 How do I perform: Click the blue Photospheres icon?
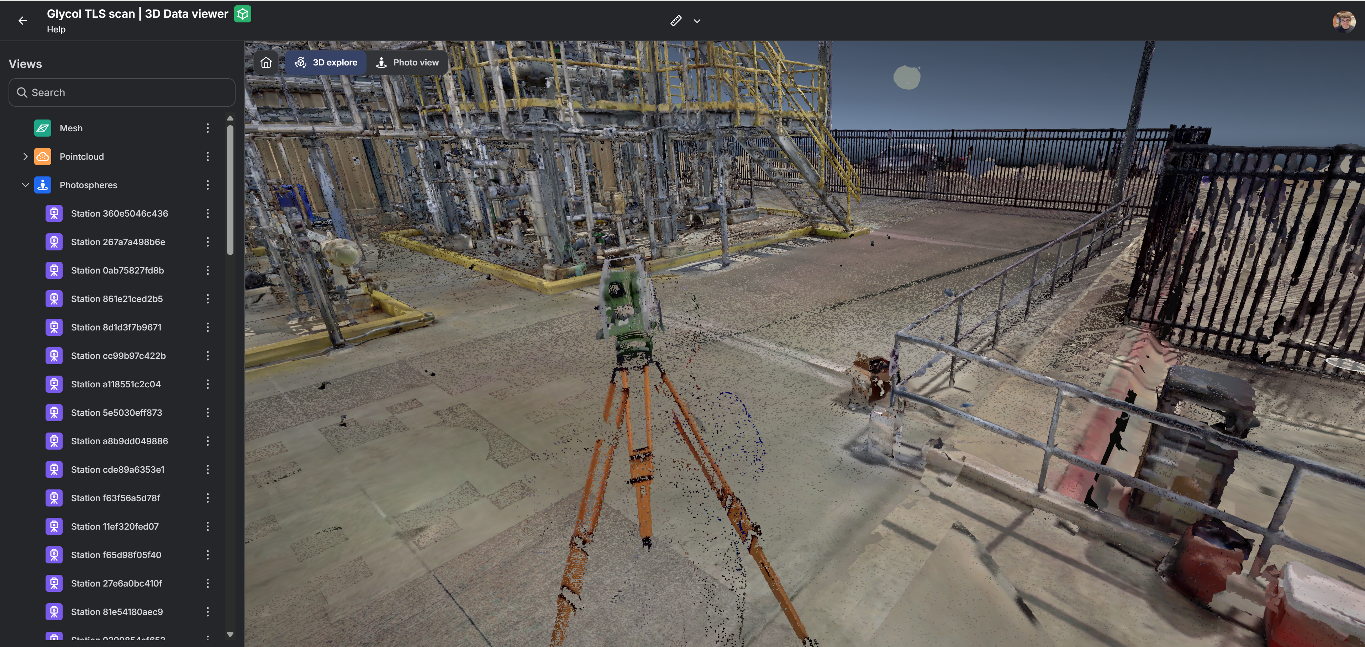tap(42, 185)
